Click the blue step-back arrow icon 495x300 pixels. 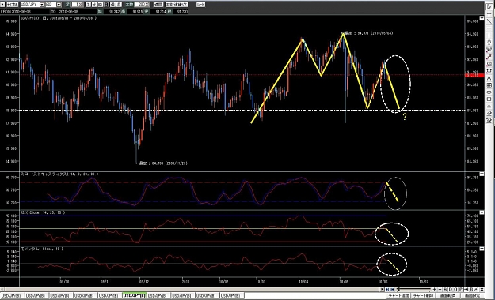point(387,289)
